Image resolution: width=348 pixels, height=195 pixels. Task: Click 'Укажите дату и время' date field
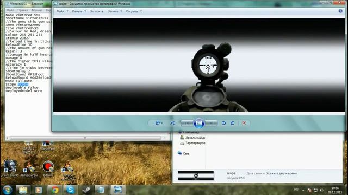pyautogui.click(x=281, y=173)
